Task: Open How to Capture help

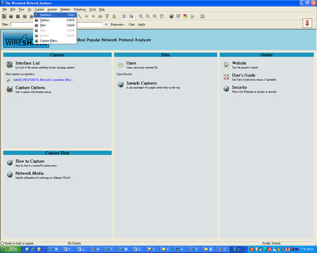Action: (30, 161)
